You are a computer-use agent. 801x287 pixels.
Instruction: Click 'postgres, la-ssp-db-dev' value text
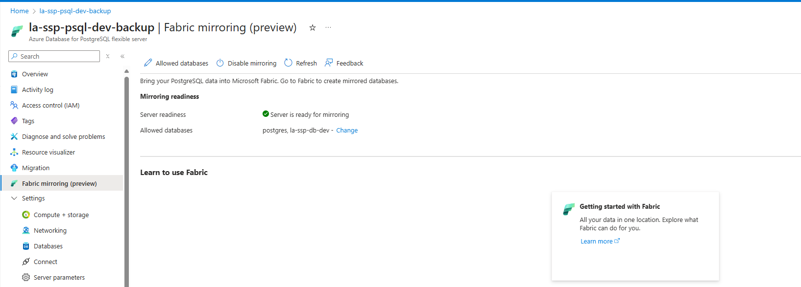pos(296,131)
